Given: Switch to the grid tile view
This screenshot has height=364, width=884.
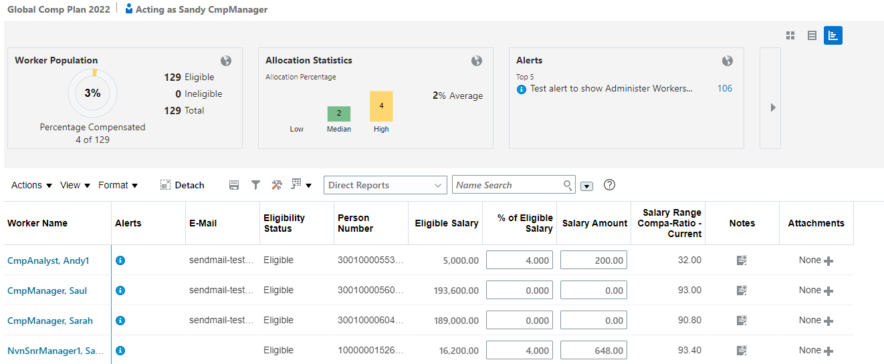Looking at the screenshot, I should tap(790, 35).
